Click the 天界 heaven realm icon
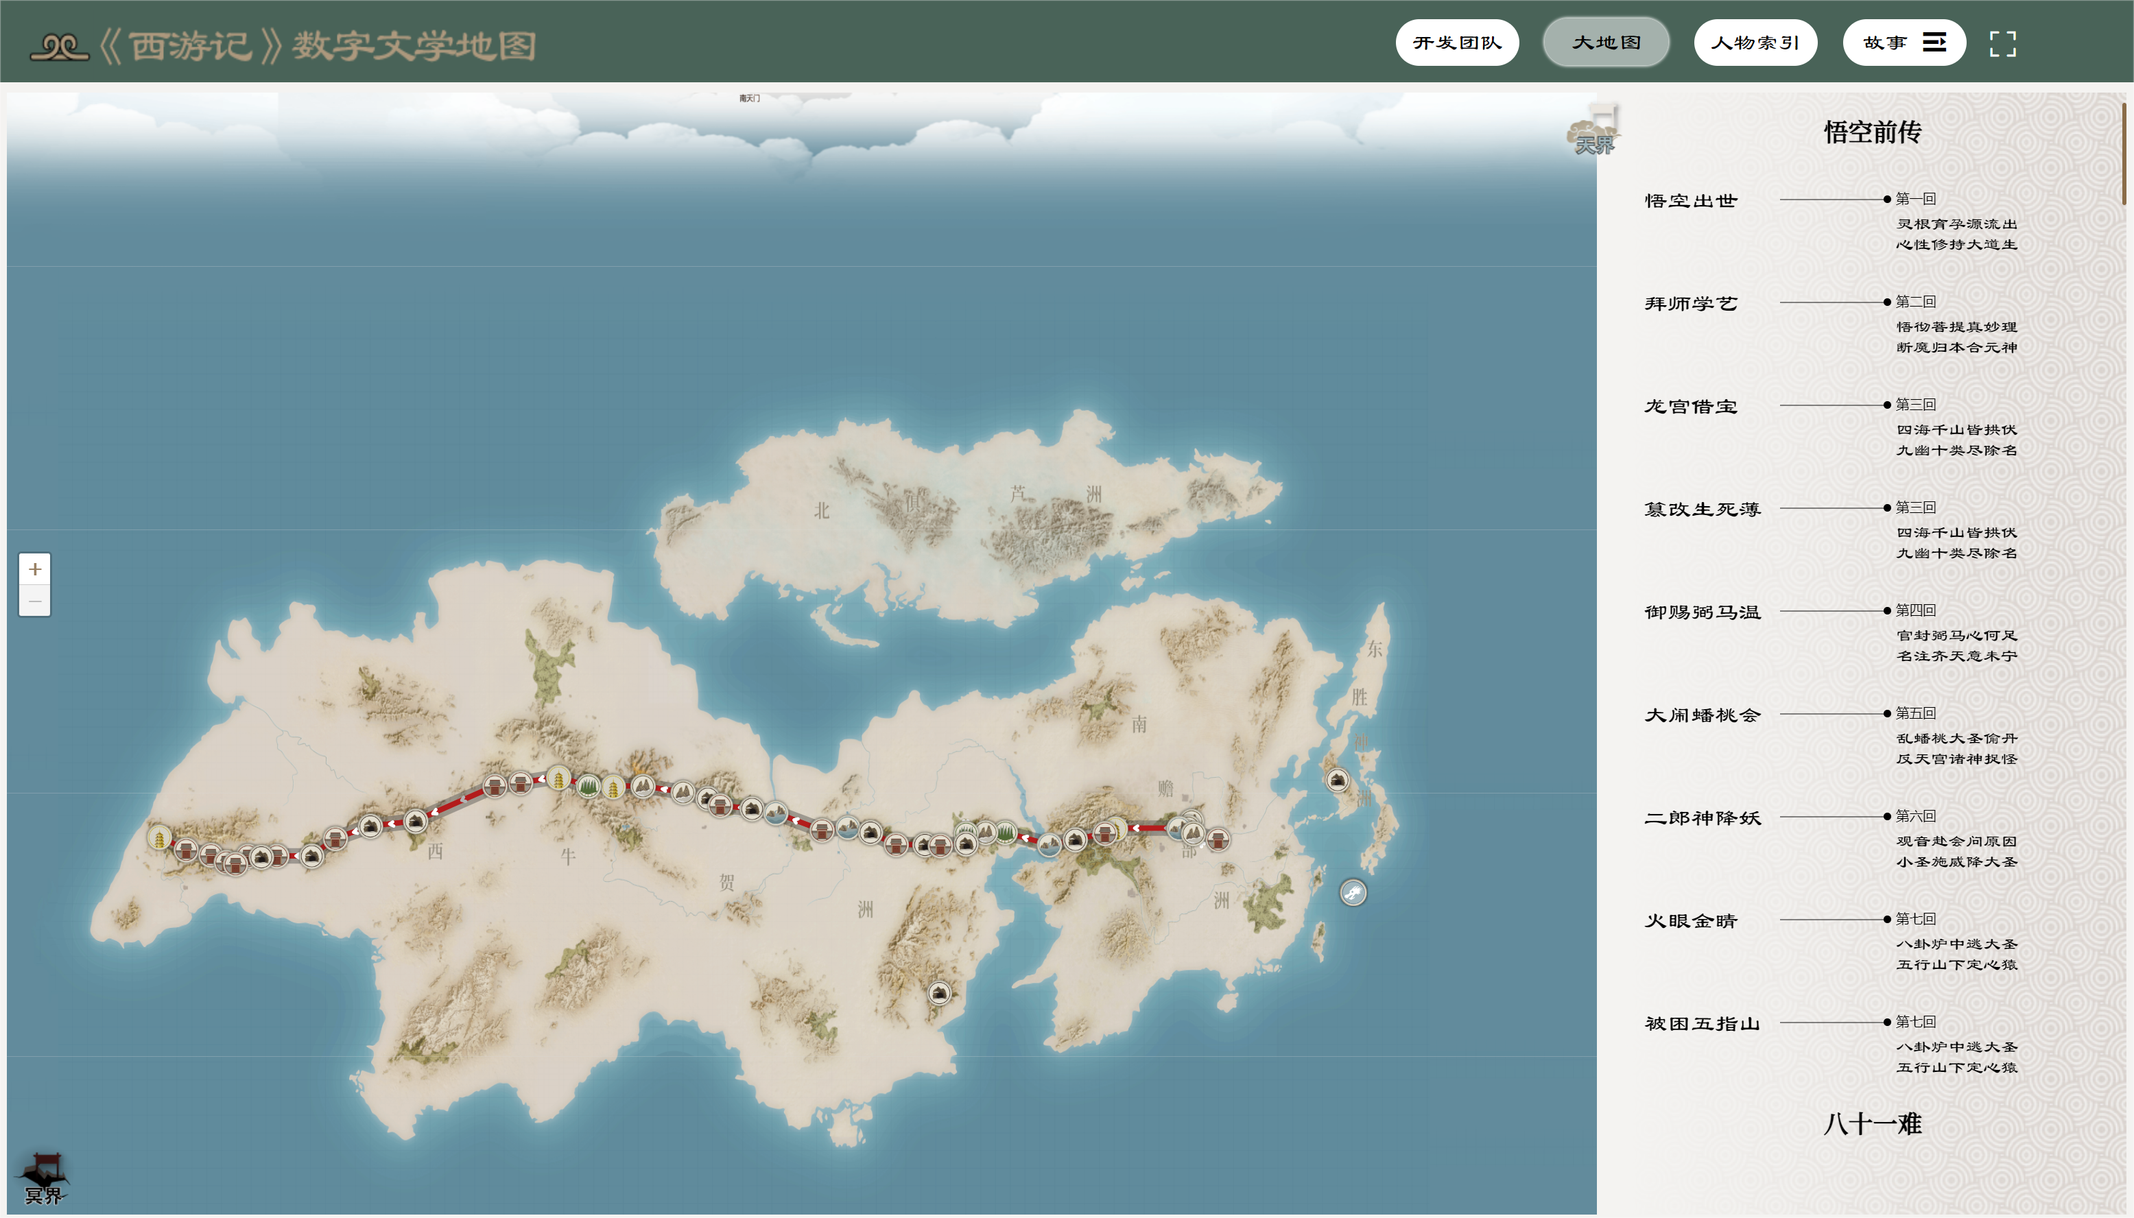Screen dimensions: 2134x1218 point(1593,134)
